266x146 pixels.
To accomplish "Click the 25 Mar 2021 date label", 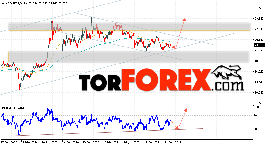I will click(112, 142).
